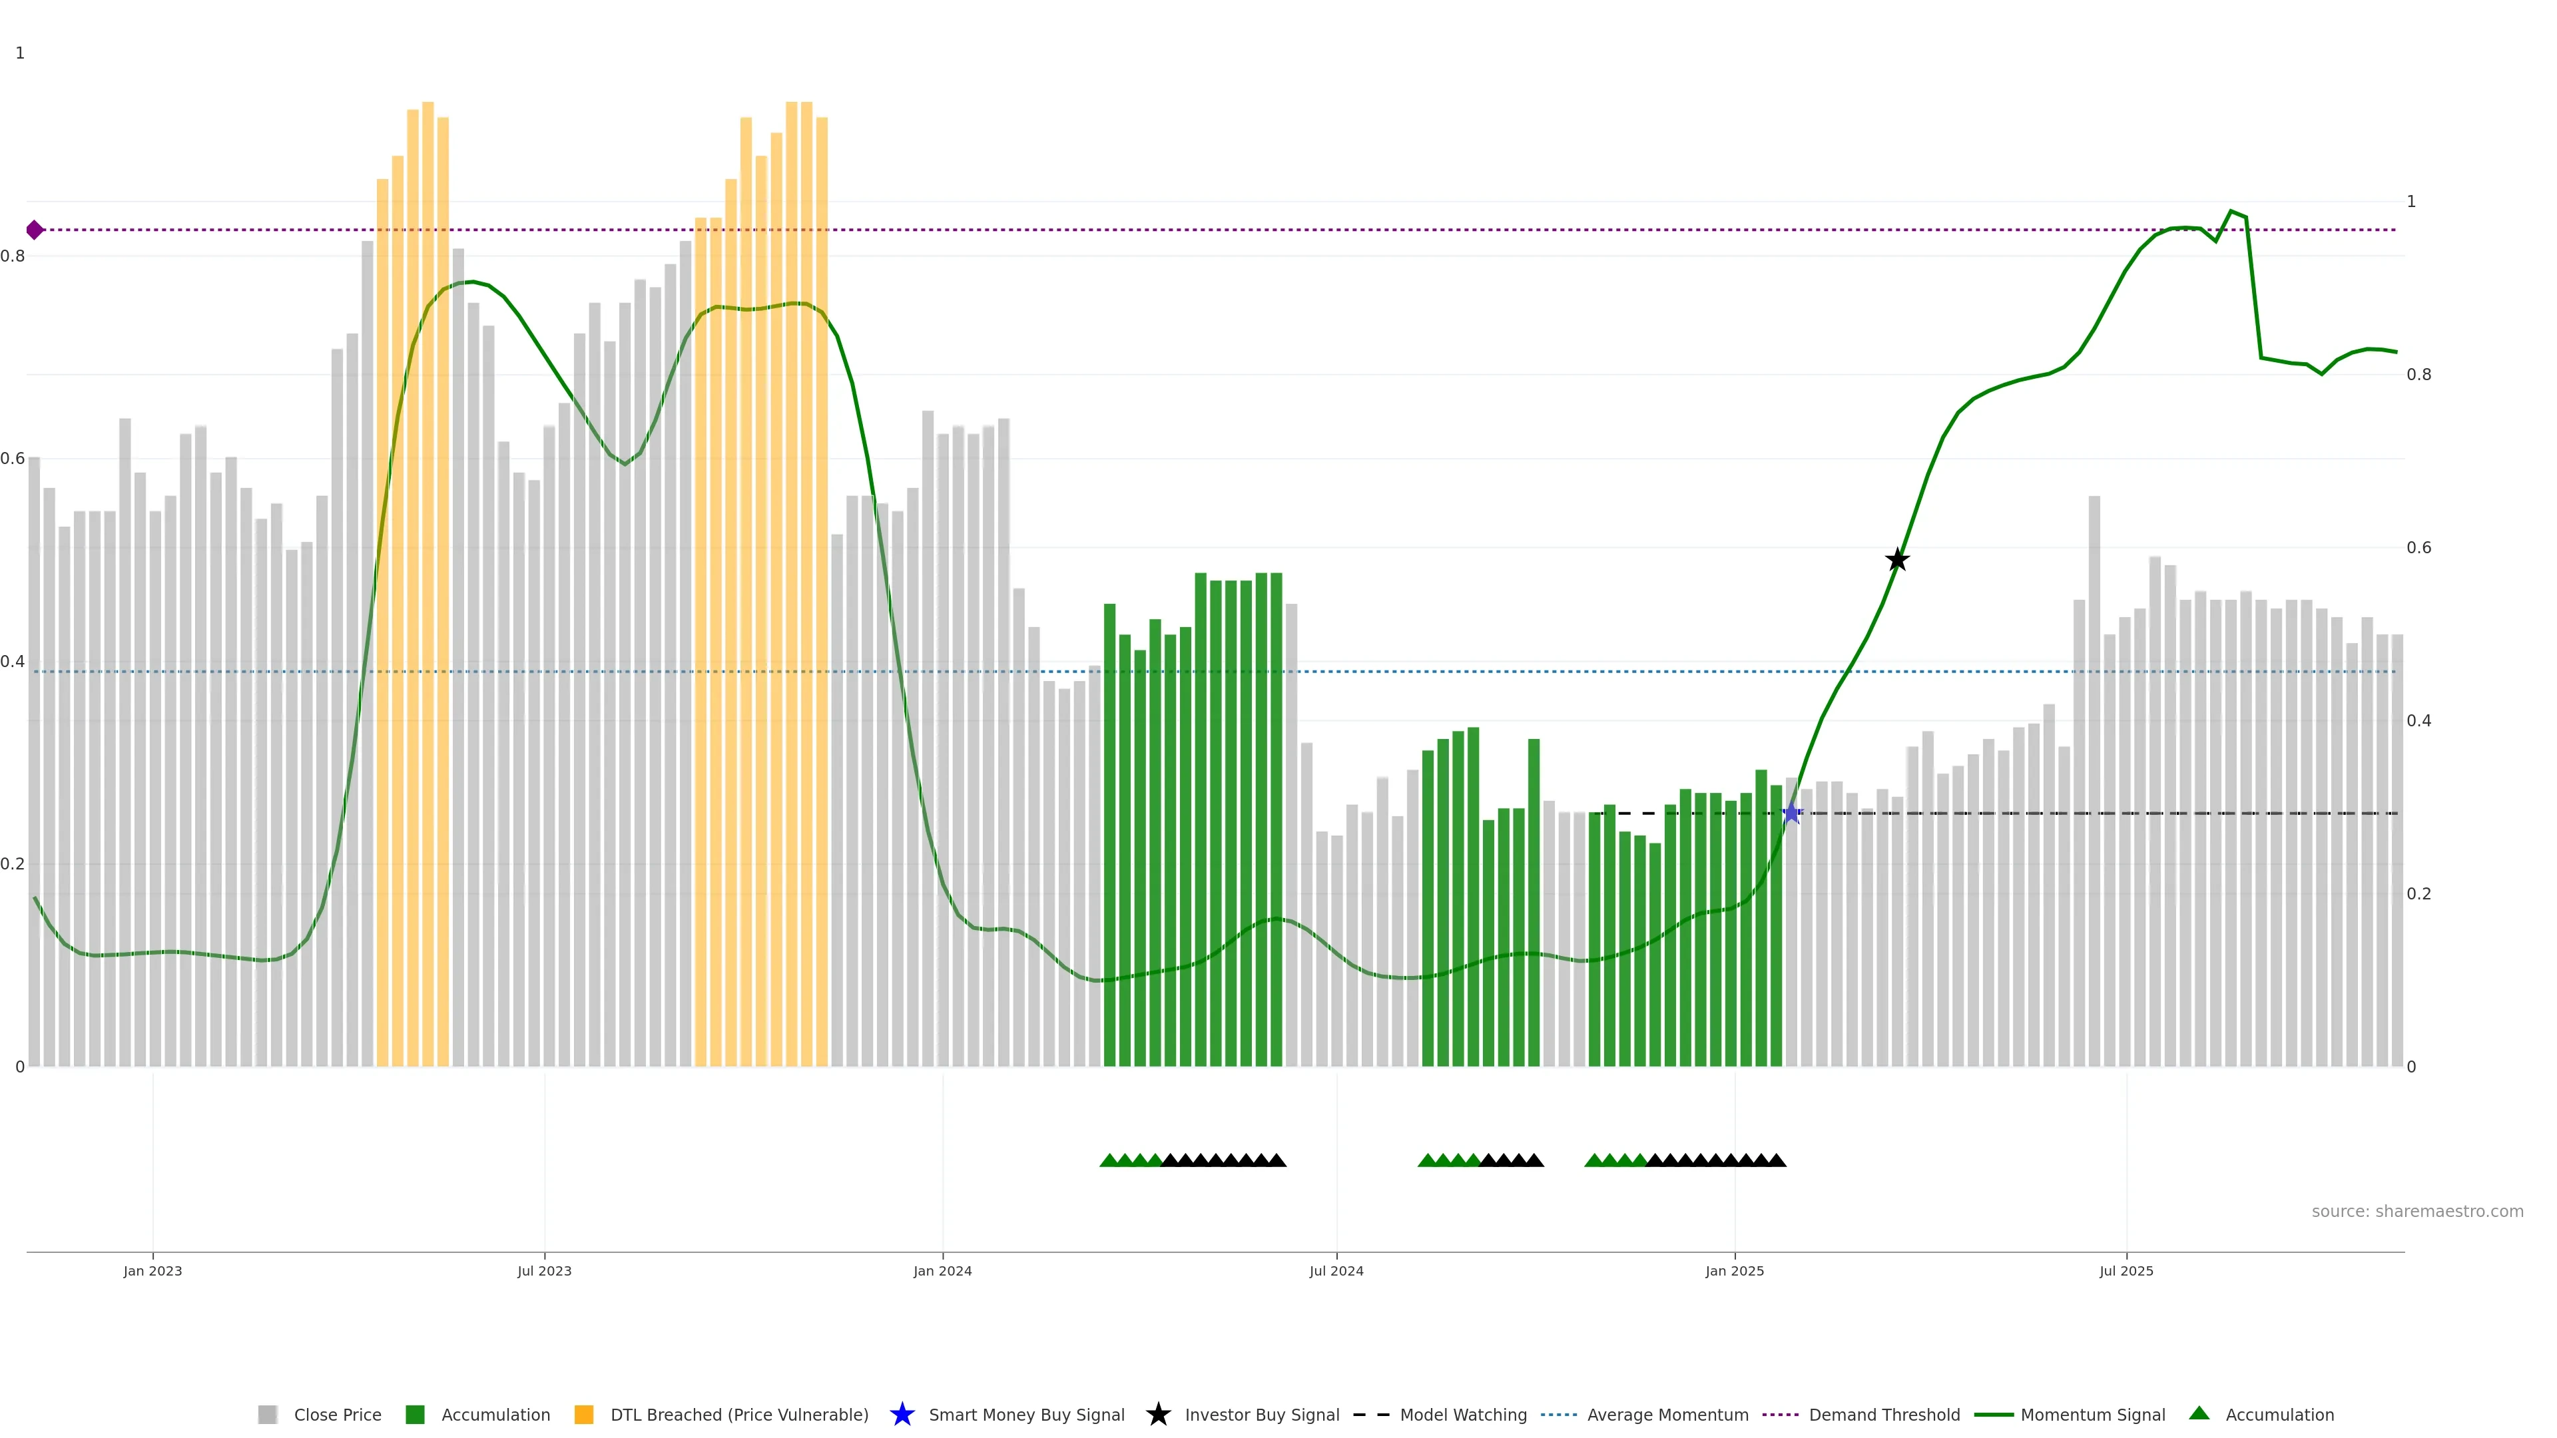2557x1438 pixels.
Task: Click the orange DTL Breached legend swatch
Action: point(584,1414)
